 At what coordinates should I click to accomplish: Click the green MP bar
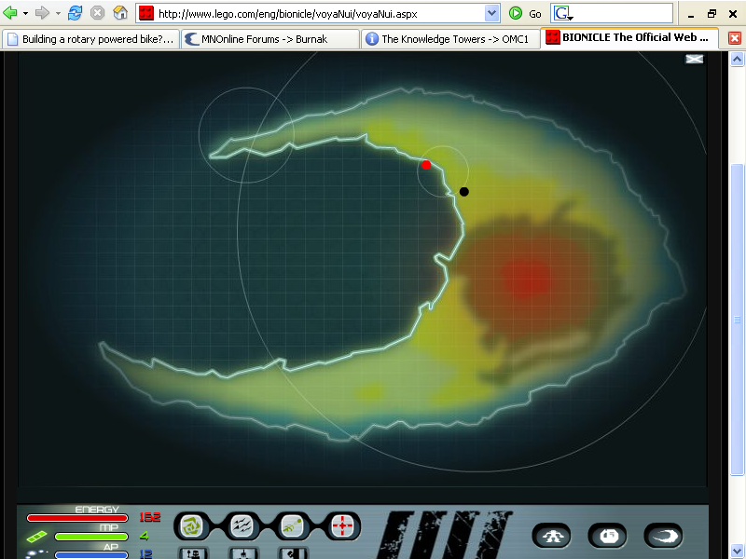[x=90, y=537]
